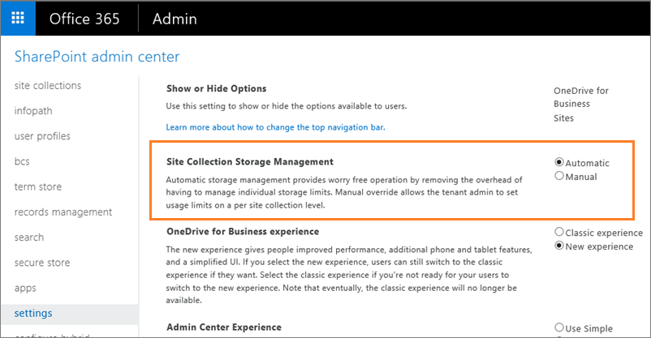Click the SharePoint admin center heading
Screen dimensions: 651x338
[x=97, y=57]
